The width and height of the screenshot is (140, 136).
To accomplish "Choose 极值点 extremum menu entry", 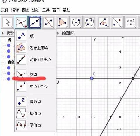I will (35, 113).
